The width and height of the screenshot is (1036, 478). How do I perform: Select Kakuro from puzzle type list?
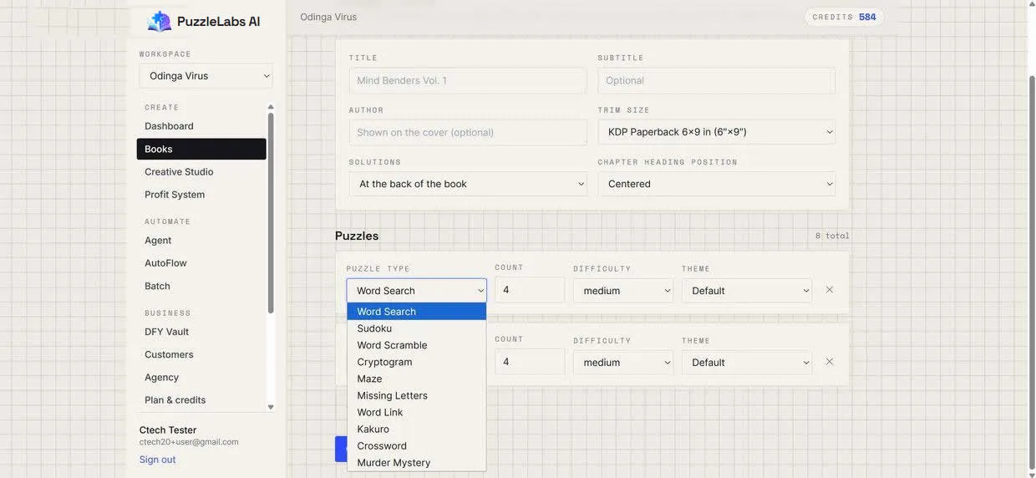pos(417,429)
